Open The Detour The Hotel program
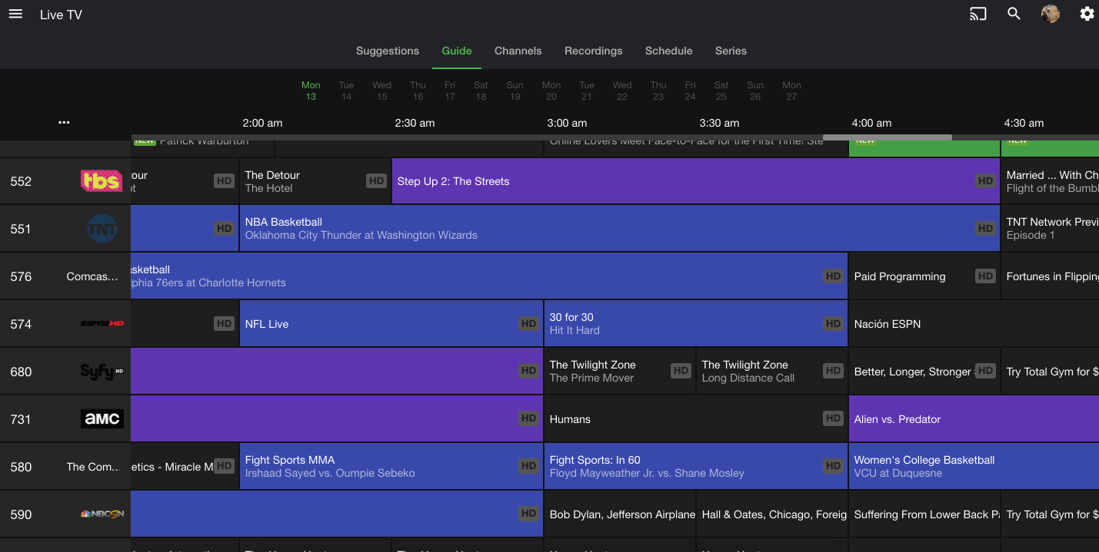This screenshot has width=1099, height=552. 315,181
